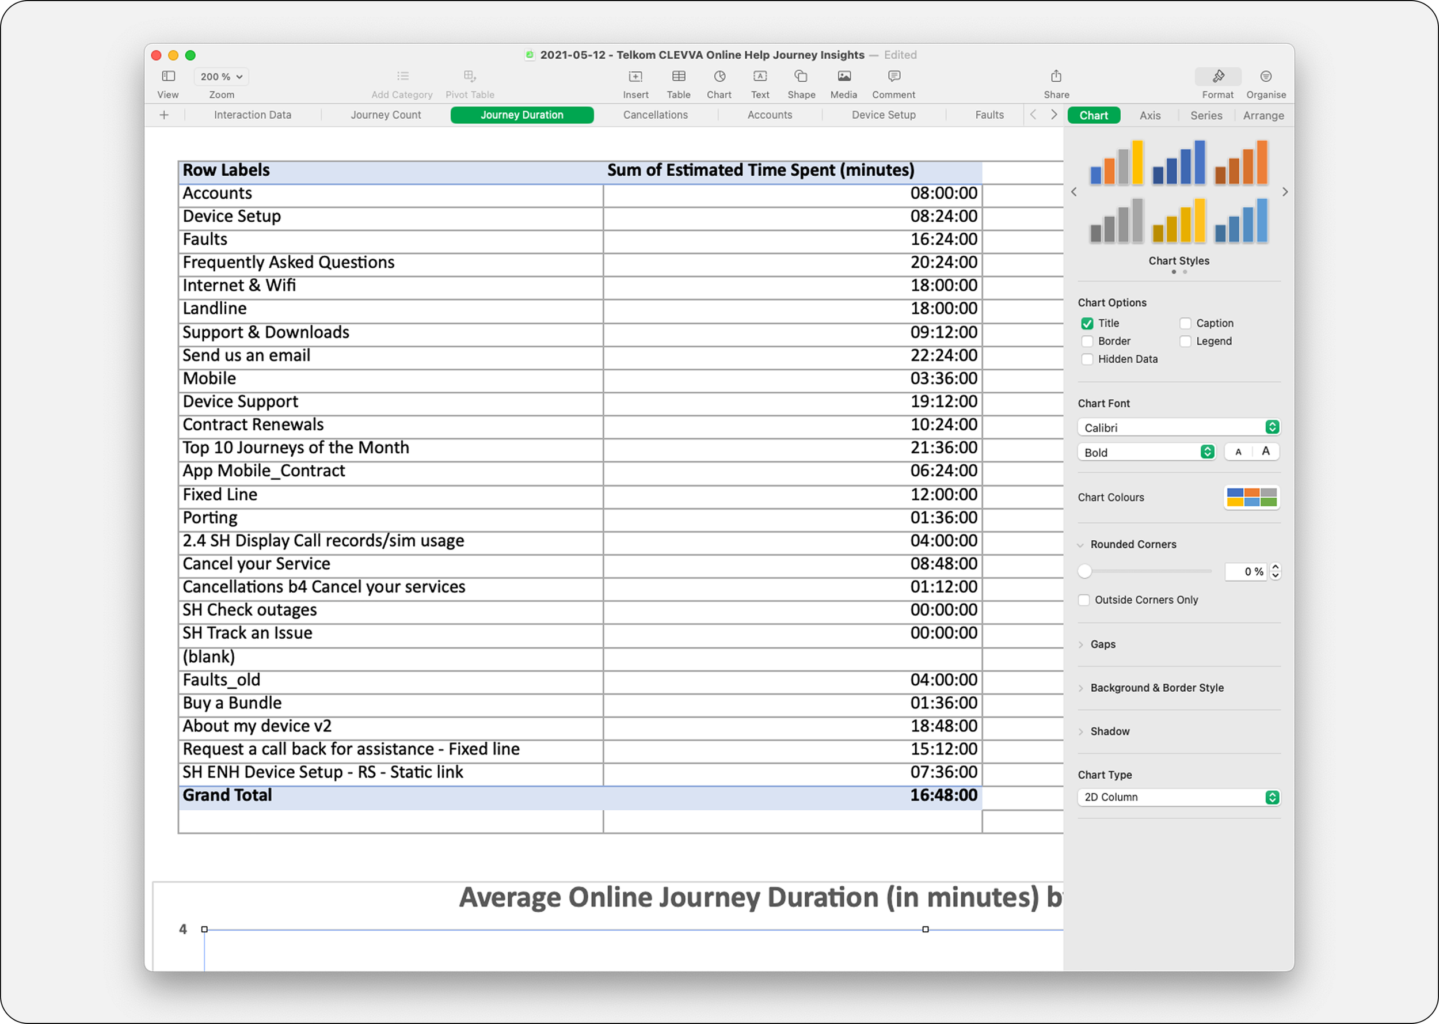Open the Calibri font dropdown

click(x=1178, y=427)
